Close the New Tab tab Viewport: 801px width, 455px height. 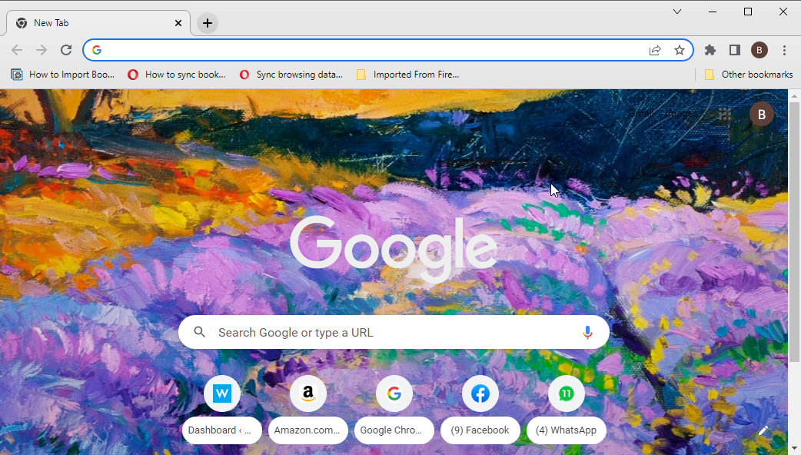178,23
